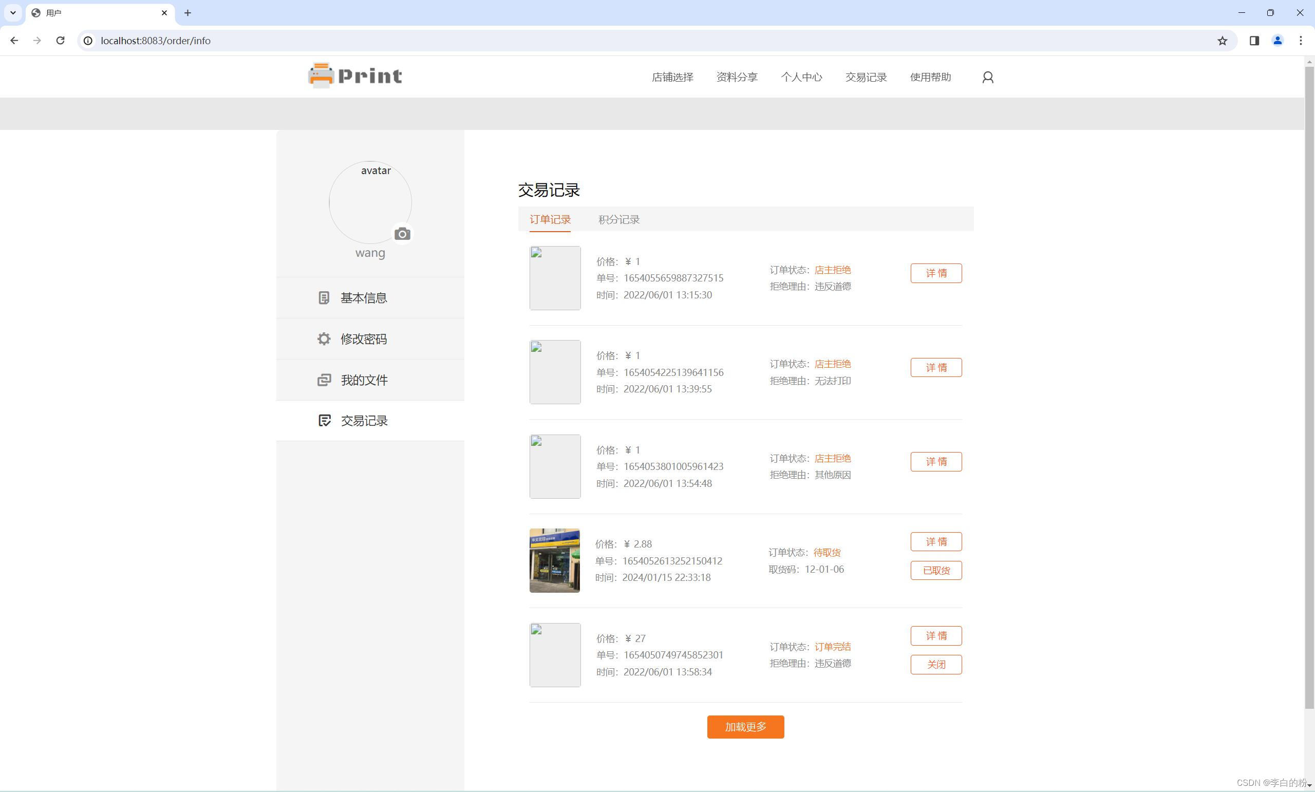Open the user profile icon in header

pos(987,78)
